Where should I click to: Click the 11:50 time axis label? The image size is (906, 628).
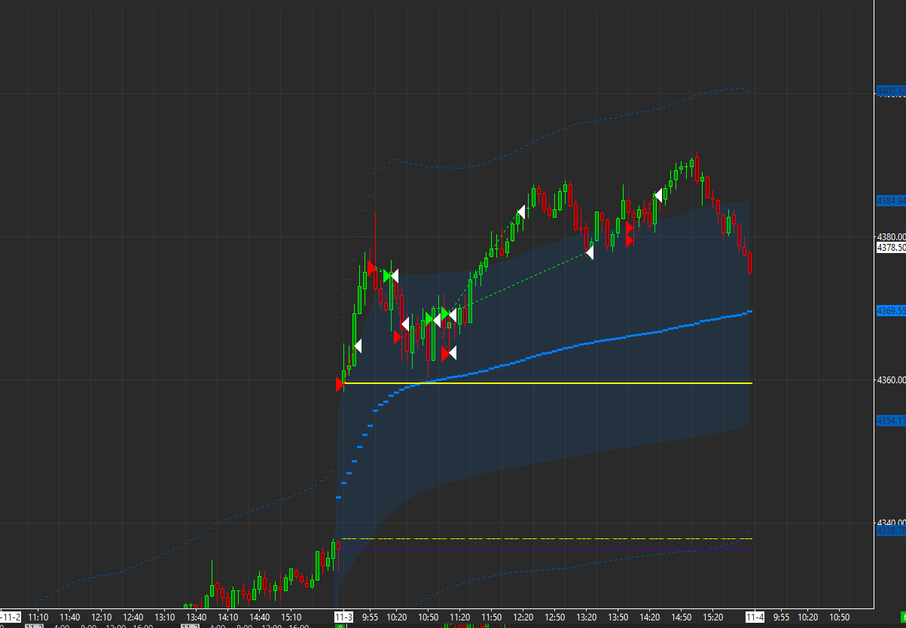(x=491, y=617)
